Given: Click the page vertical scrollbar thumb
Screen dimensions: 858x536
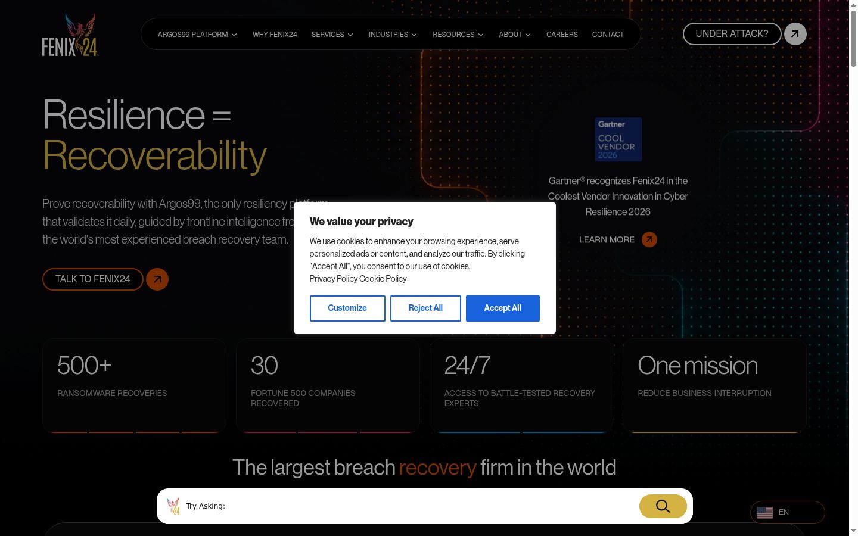Looking at the screenshot, I should (853, 39).
